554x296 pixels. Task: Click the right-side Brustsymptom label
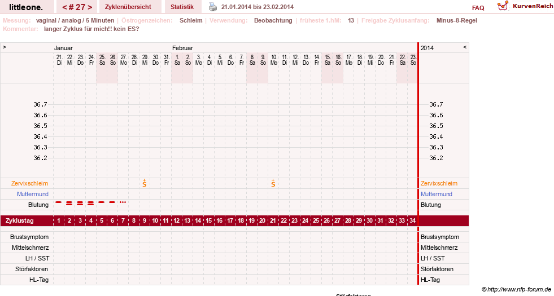439,237
